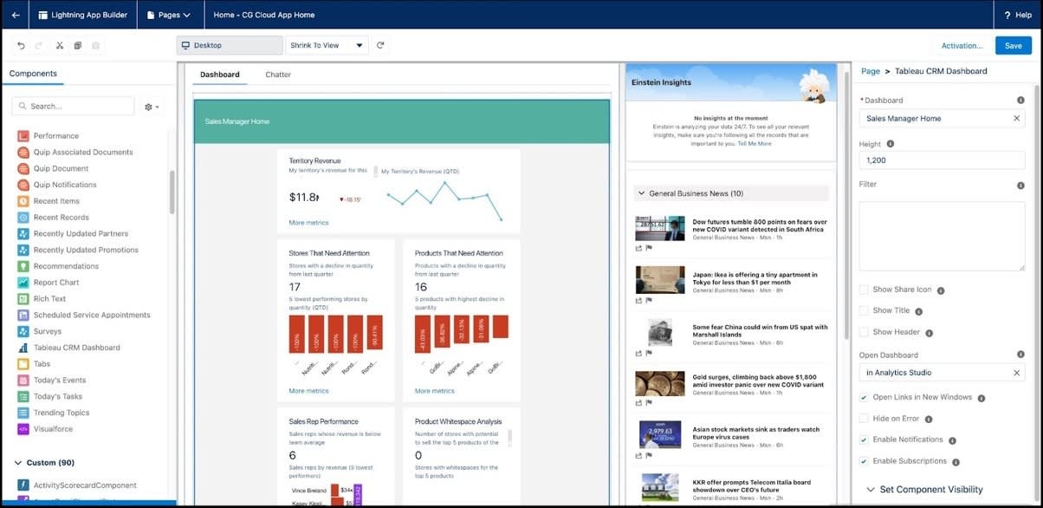Click Lightning App Builder in the header
The width and height of the screenshot is (1043, 508).
(x=82, y=15)
